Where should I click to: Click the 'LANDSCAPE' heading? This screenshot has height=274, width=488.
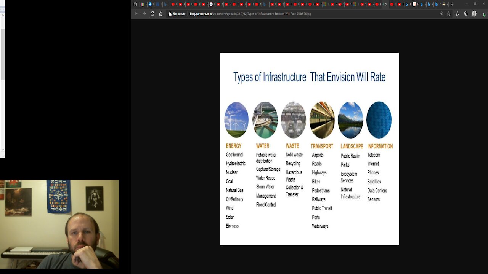pos(352,146)
